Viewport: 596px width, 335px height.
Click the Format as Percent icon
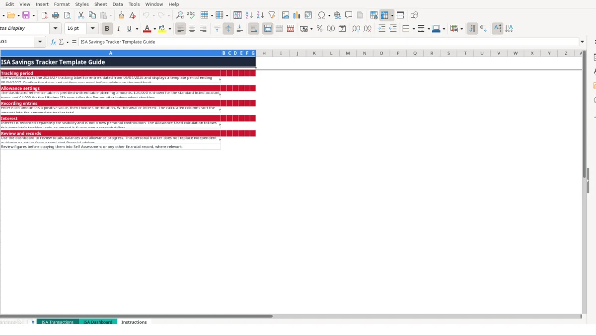pyautogui.click(x=319, y=29)
